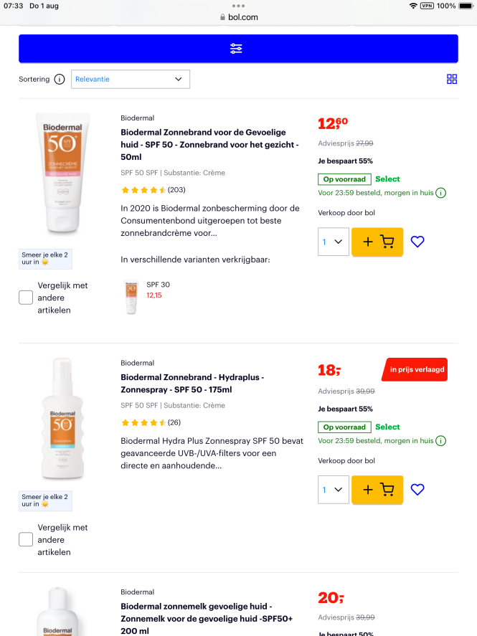Click the delivery info icon for the first product
This screenshot has width=477, height=636.
coord(441,193)
